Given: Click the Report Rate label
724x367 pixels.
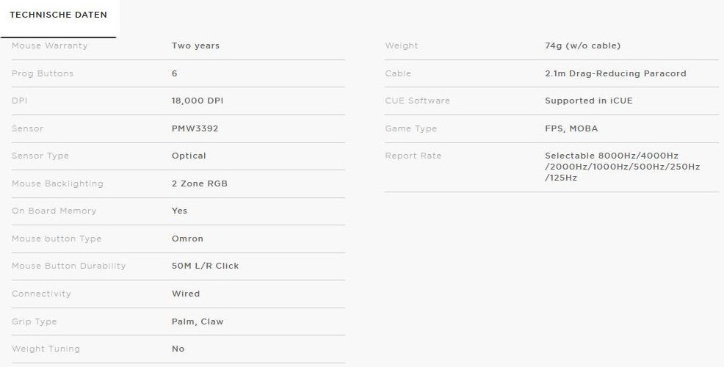Looking at the screenshot, I should click(x=413, y=156).
